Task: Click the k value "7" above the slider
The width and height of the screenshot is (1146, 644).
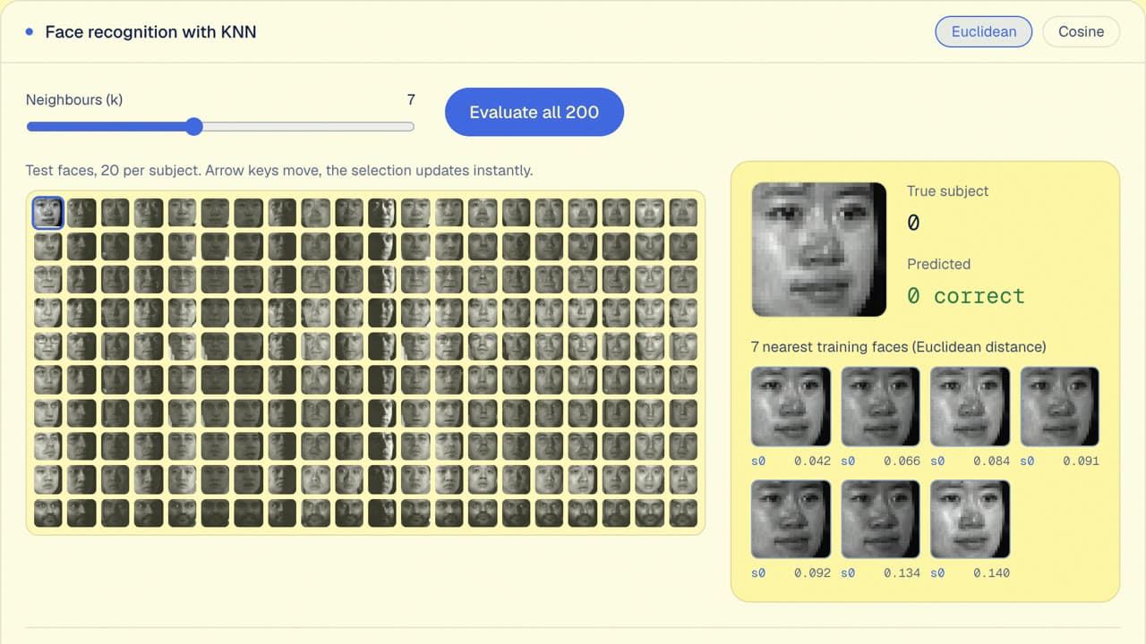Action: coord(411,100)
